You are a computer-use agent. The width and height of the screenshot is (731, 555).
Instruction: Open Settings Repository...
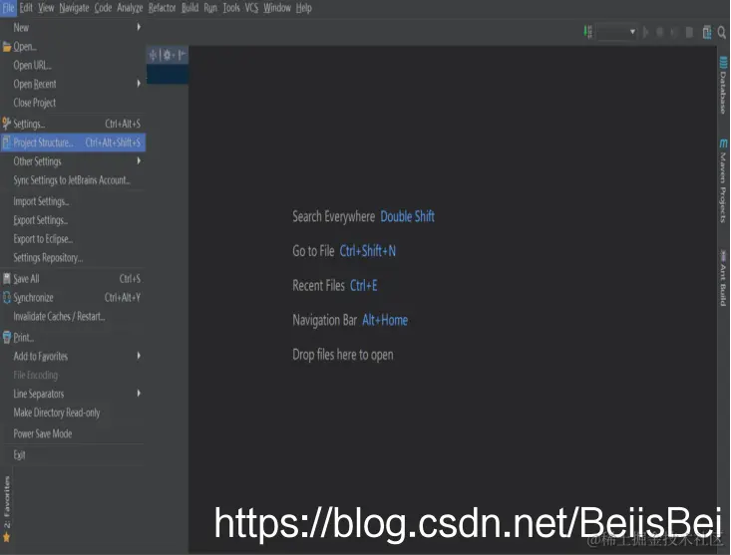point(73,257)
